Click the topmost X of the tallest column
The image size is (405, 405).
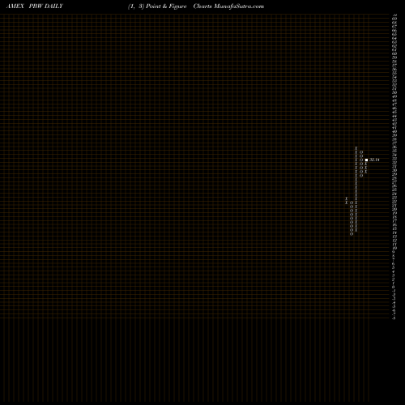pos(356,148)
